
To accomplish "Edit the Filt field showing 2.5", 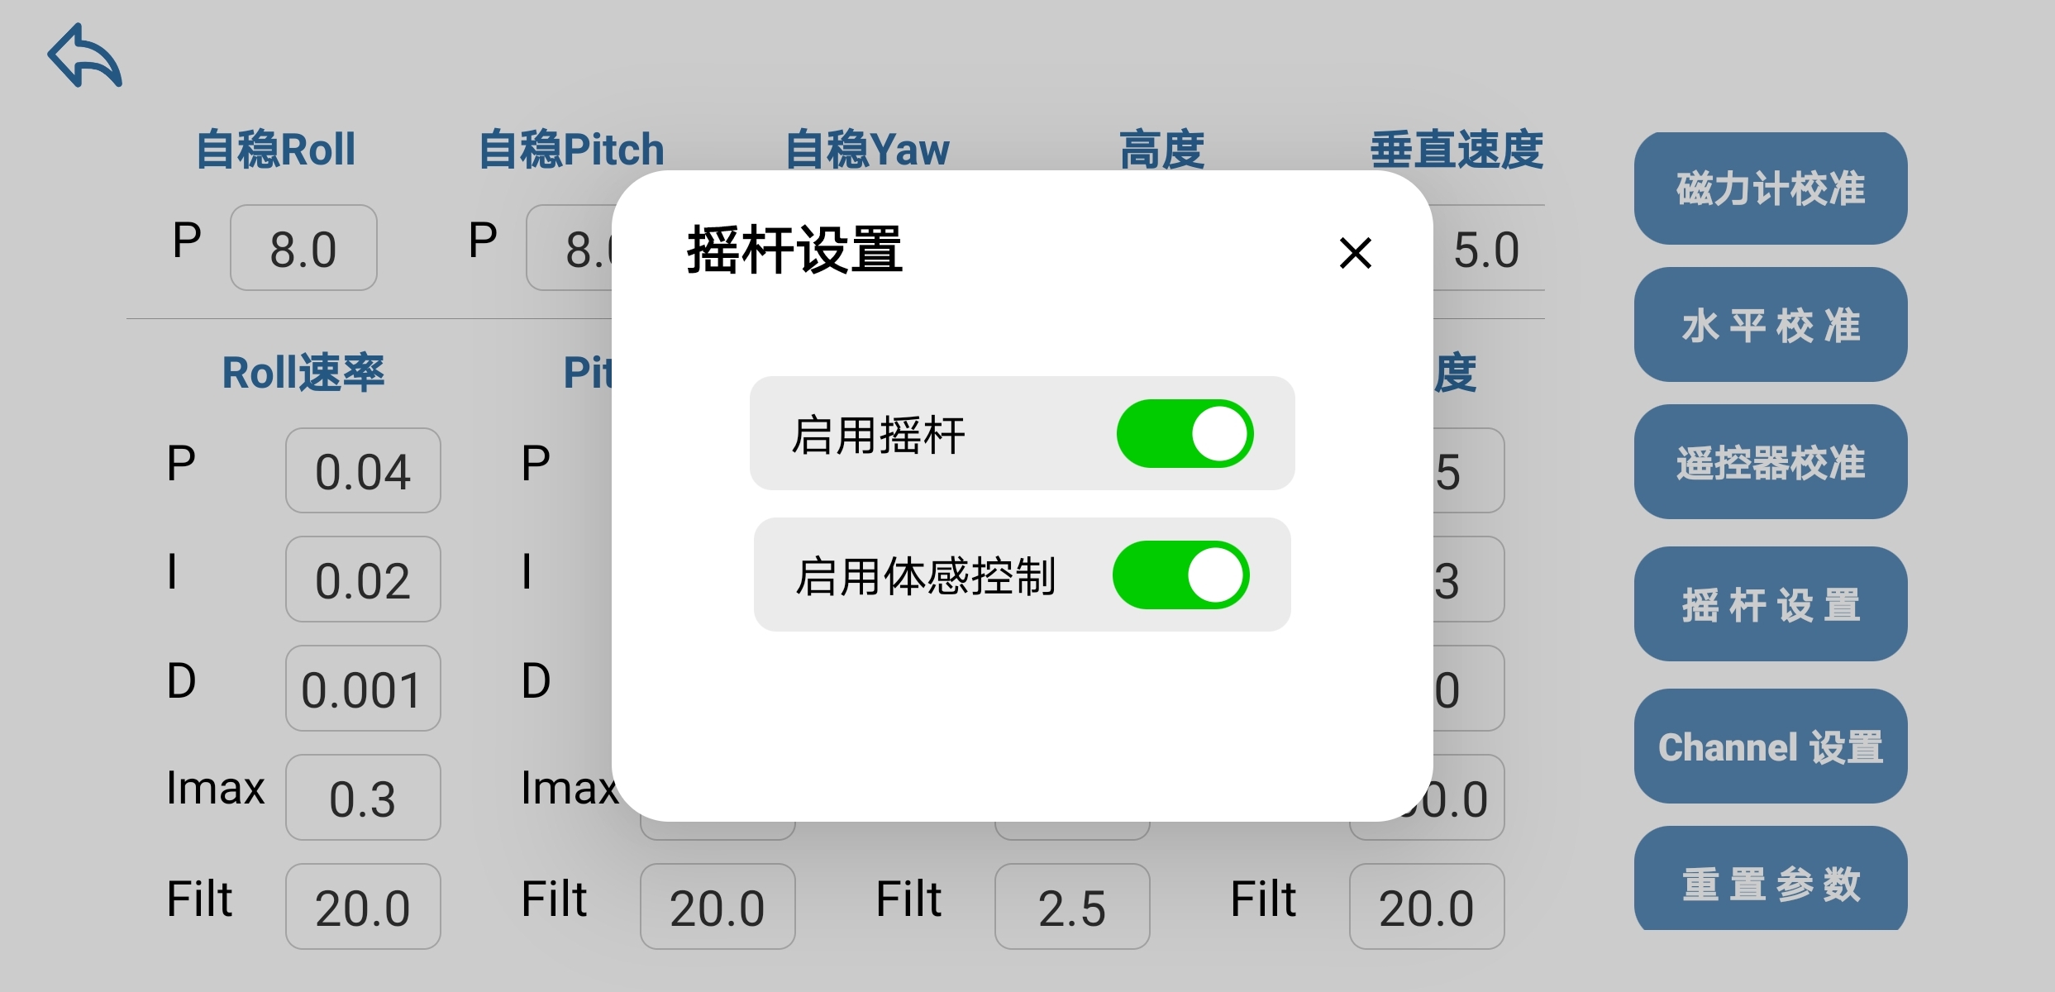I will pyautogui.click(x=1071, y=907).
